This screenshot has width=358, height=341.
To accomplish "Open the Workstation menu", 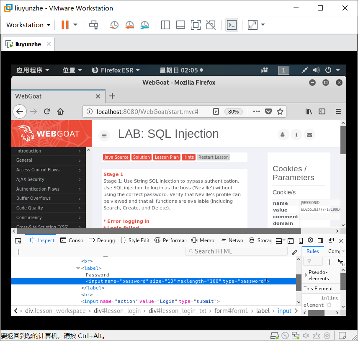I will [x=28, y=25].
